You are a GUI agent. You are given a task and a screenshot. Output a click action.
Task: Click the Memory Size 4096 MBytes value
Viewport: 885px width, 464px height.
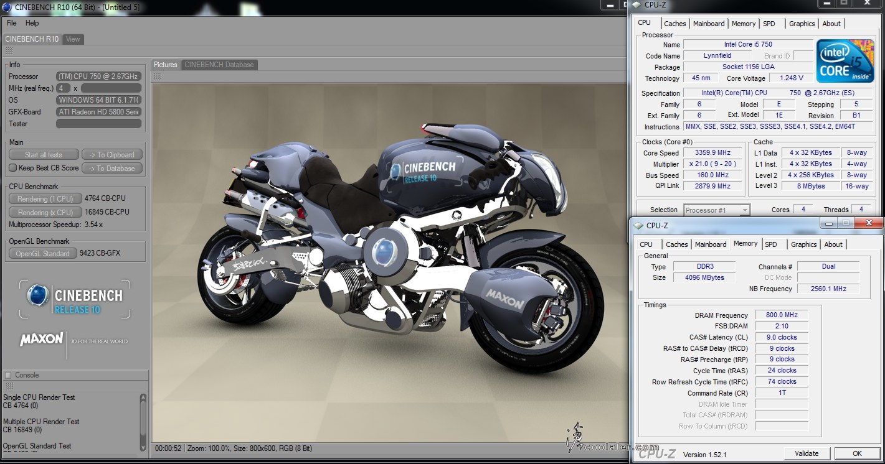tap(705, 278)
